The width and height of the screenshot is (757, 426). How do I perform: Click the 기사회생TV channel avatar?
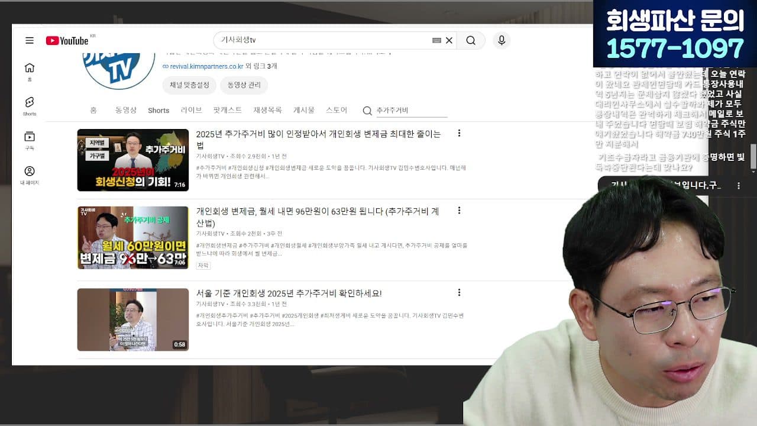pos(119,72)
